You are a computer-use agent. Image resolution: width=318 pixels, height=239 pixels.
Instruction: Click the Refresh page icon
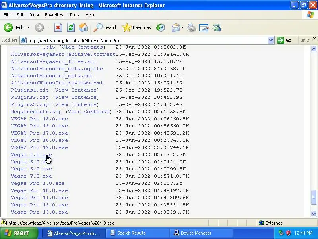coord(71,27)
